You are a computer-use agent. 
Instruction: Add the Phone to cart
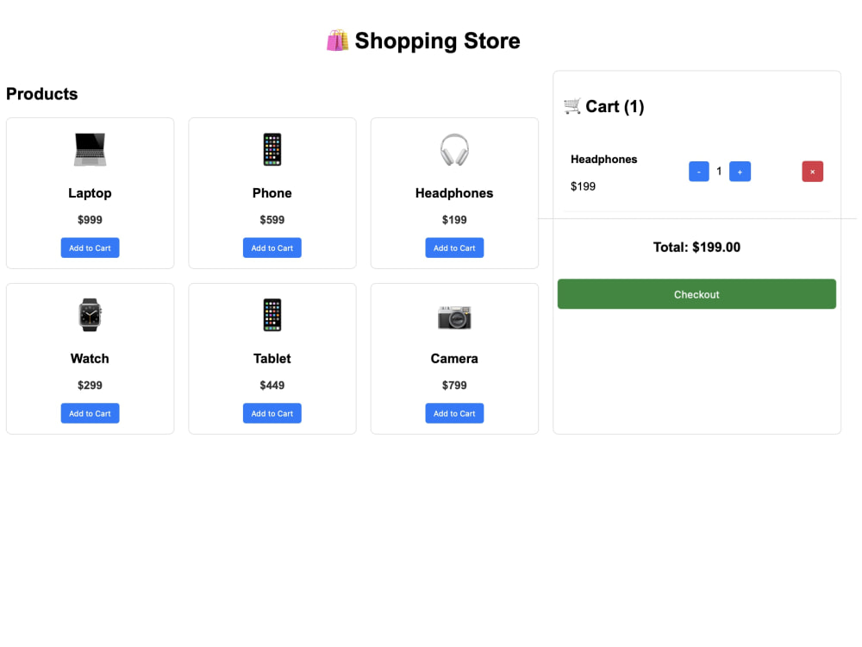tap(272, 248)
